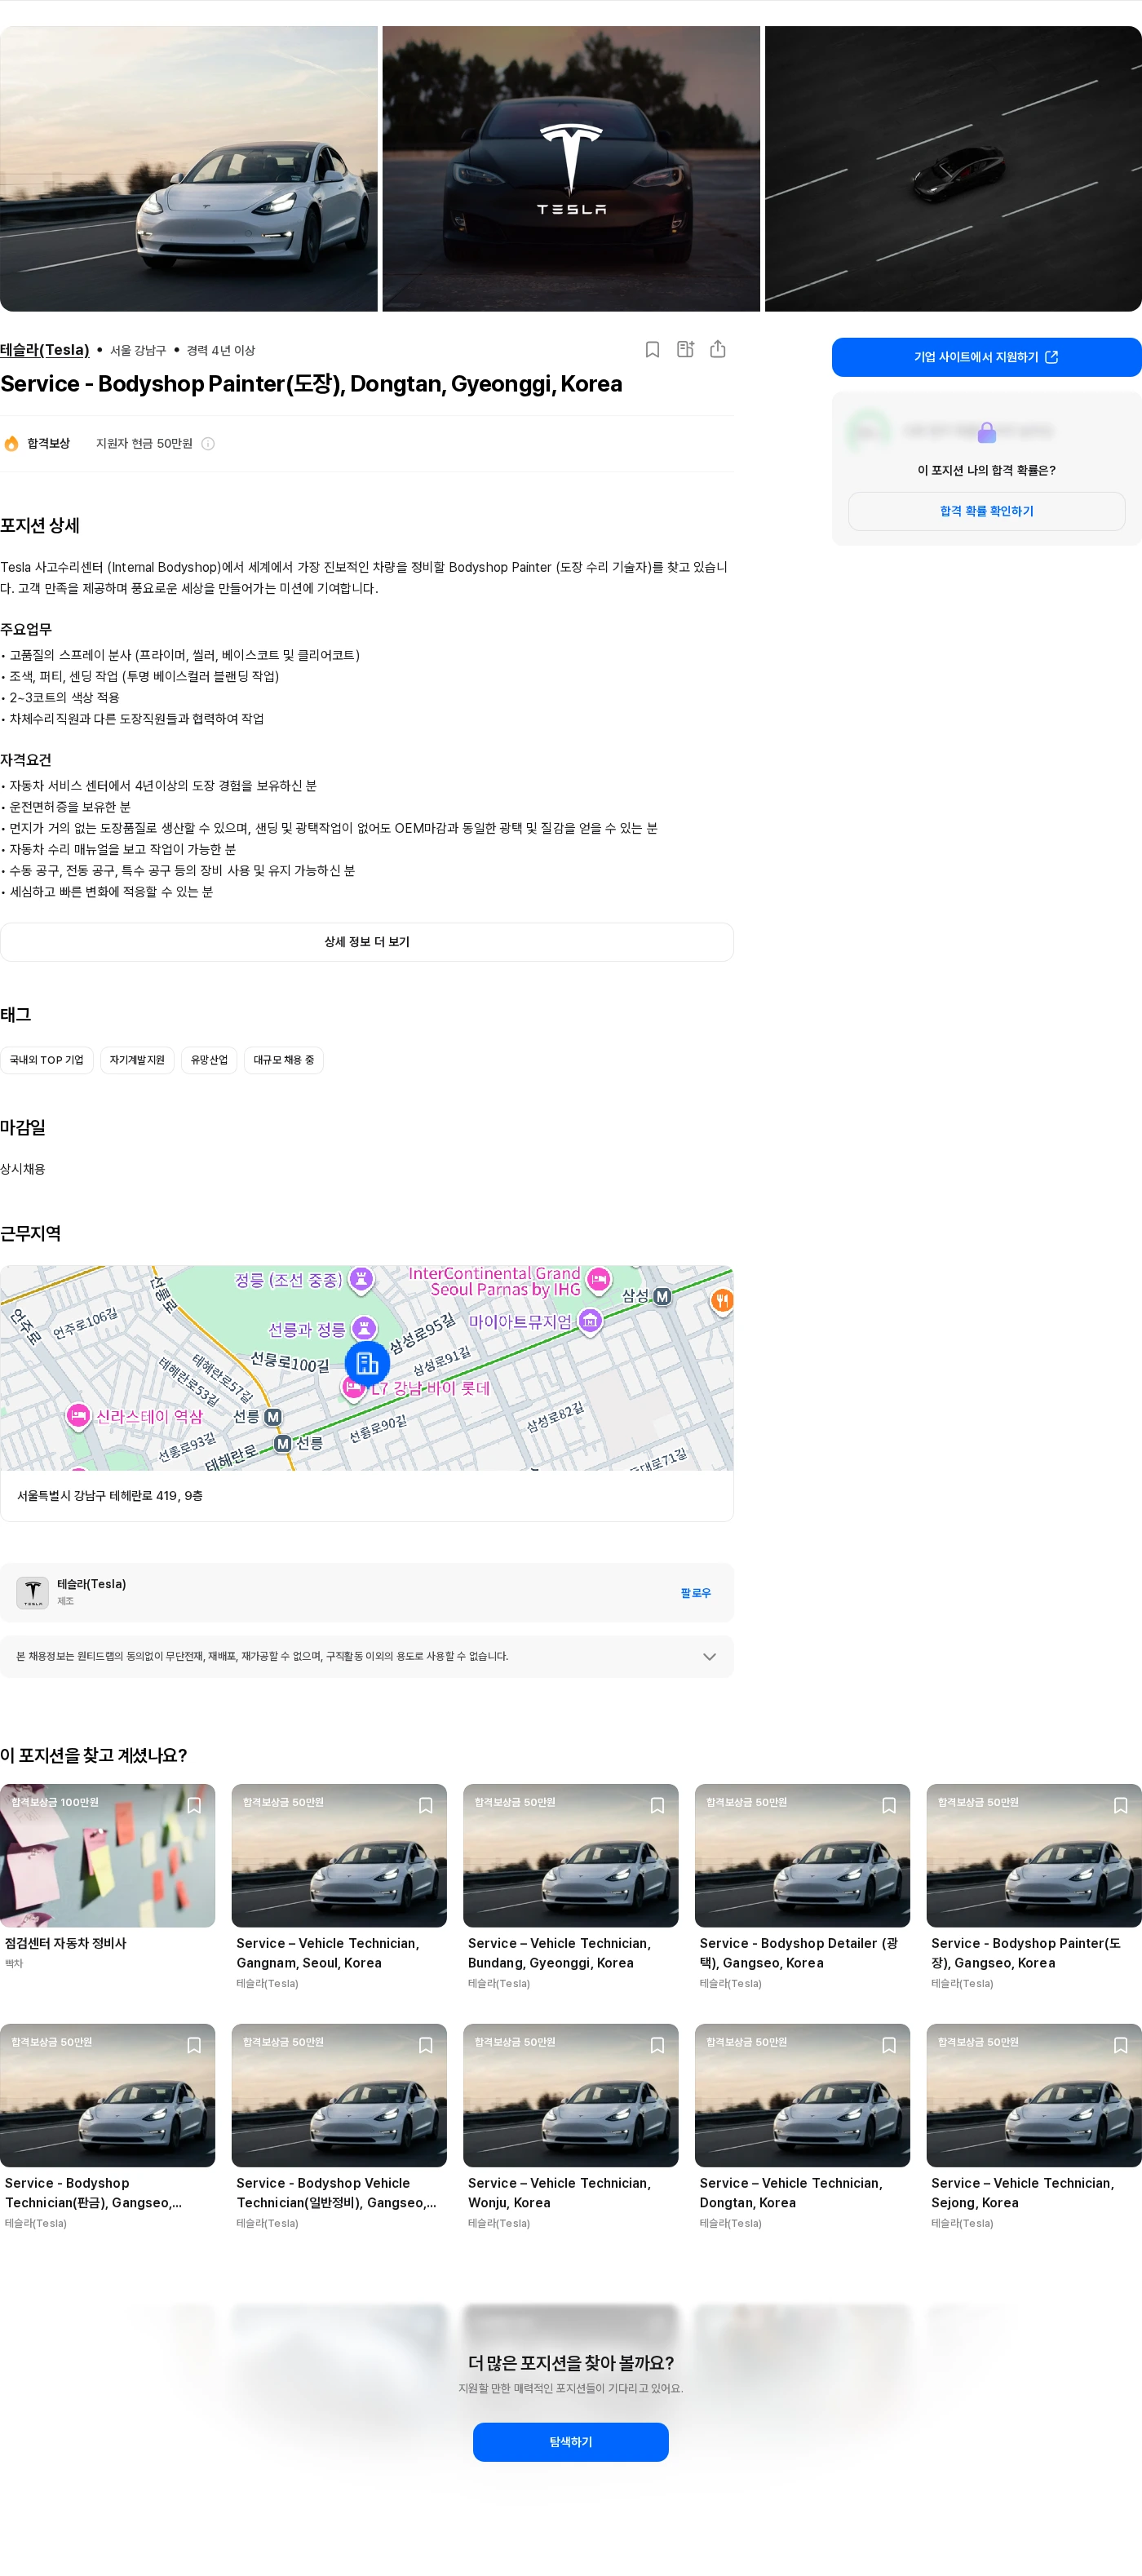The height and width of the screenshot is (2576, 1142).
Task: Click 합격 확률 확인하기 button
Action: click(x=987, y=511)
